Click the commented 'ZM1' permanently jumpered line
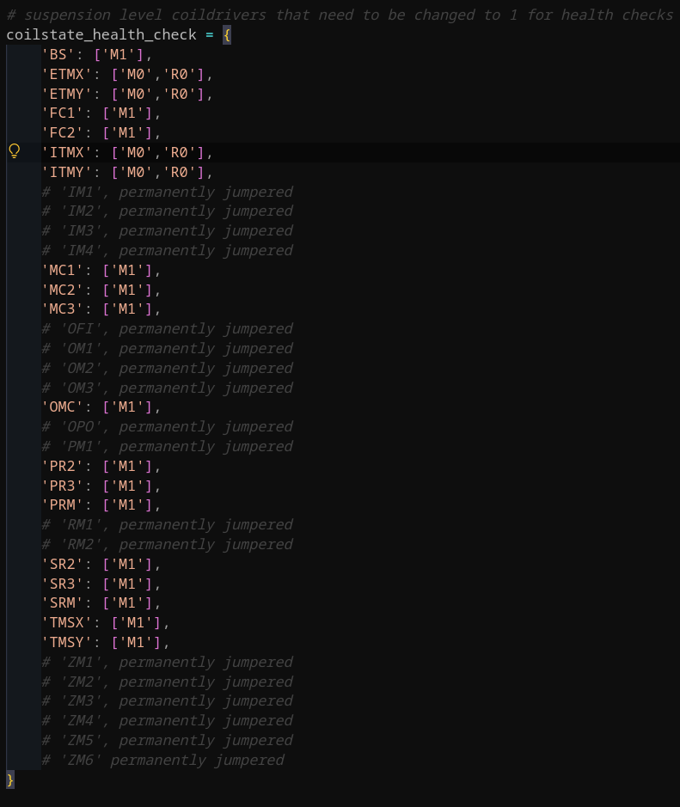This screenshot has width=680, height=807. pos(168,662)
